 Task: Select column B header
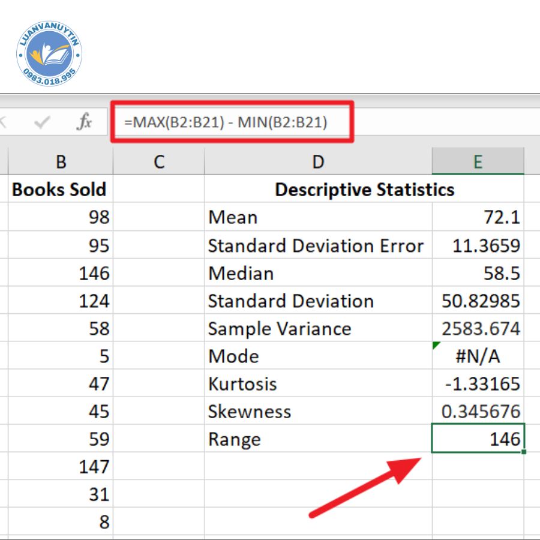pyautogui.click(x=60, y=162)
